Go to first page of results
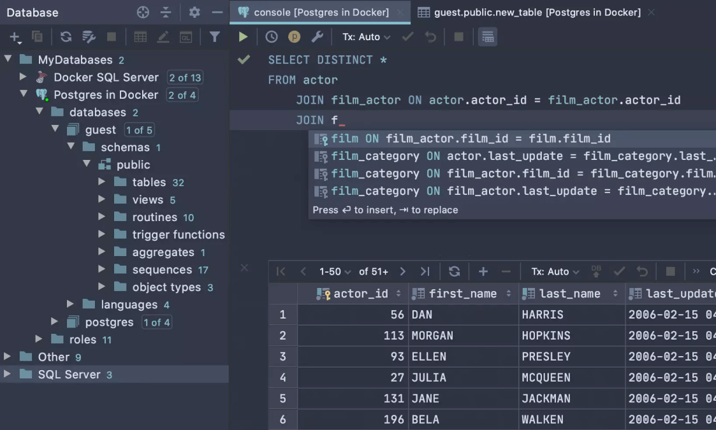 coord(281,271)
